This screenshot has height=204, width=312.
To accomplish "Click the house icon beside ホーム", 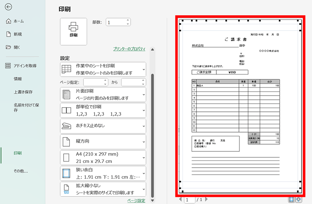I will pyautogui.click(x=8, y=21).
